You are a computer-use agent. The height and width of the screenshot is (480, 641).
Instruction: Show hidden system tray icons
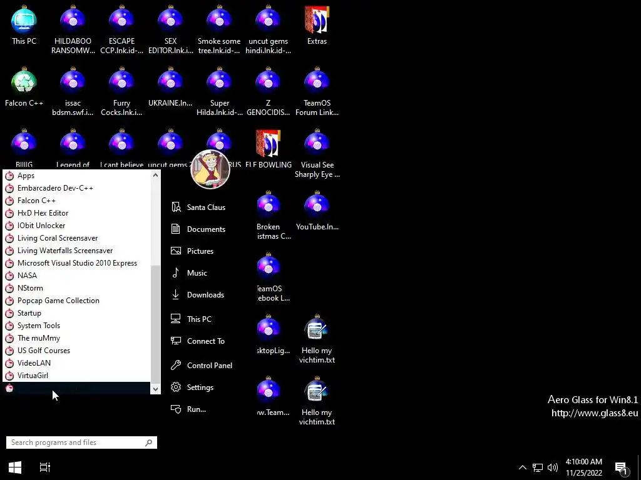[x=523, y=467]
